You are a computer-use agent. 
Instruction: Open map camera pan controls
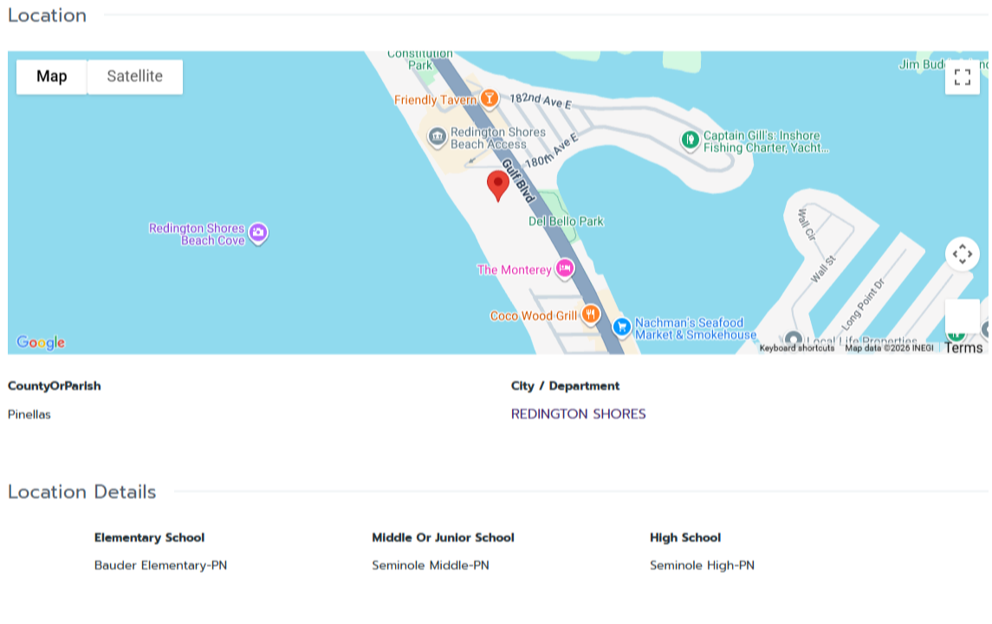pyautogui.click(x=963, y=255)
